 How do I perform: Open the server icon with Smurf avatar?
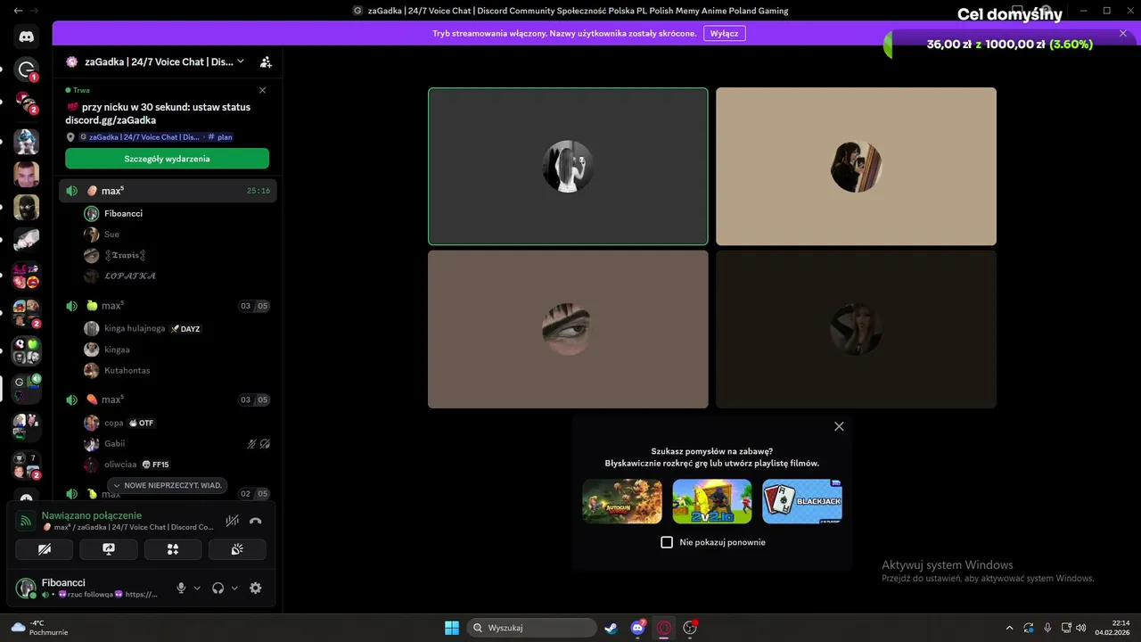(26, 142)
